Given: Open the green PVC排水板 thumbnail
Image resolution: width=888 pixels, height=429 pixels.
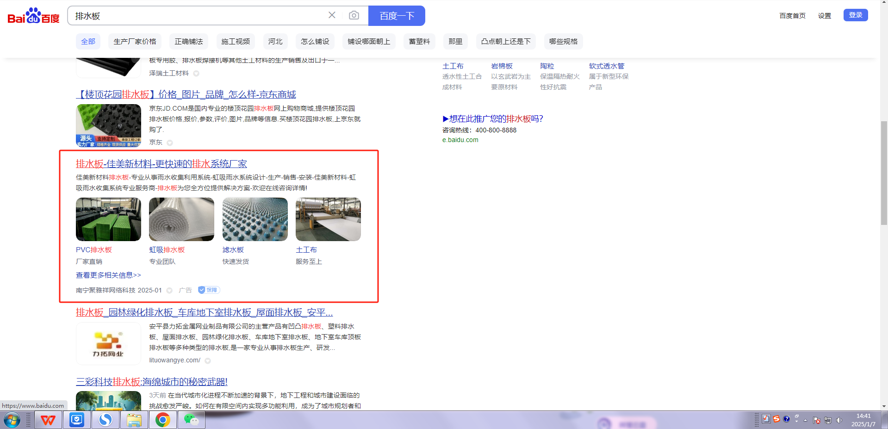Looking at the screenshot, I should (x=108, y=219).
